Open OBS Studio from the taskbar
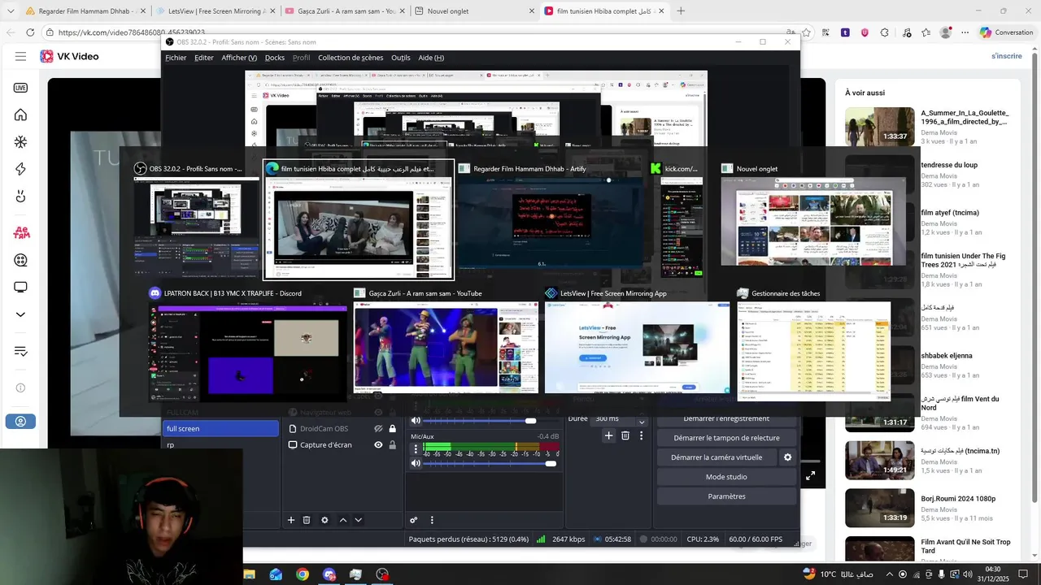The width and height of the screenshot is (1041, 585). point(382,574)
